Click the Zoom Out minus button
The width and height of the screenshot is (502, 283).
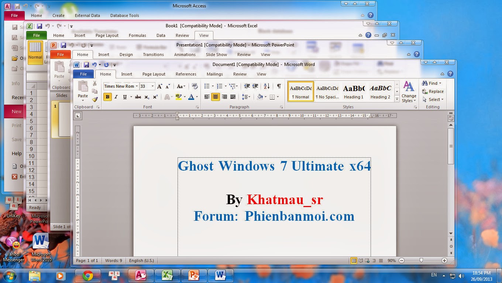point(402,261)
